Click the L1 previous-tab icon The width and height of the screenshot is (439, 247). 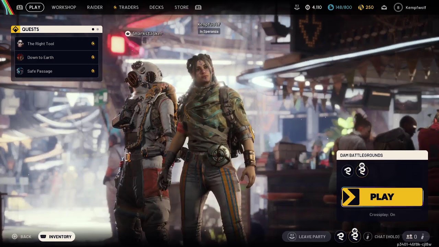20,7
